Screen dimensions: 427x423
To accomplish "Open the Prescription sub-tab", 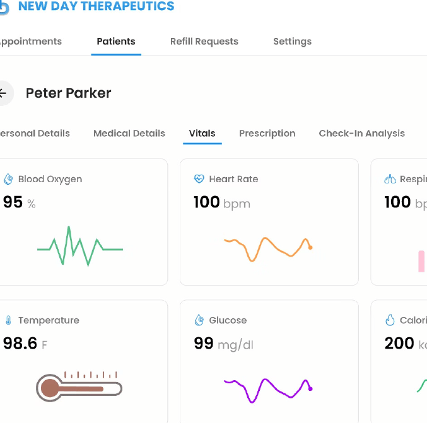I will 267,134.
